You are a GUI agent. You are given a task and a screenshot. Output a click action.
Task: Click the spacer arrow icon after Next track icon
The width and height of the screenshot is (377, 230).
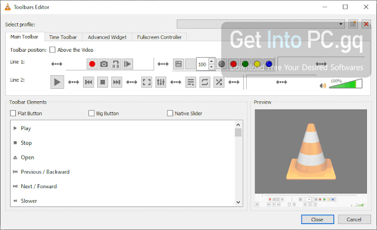coord(132,82)
